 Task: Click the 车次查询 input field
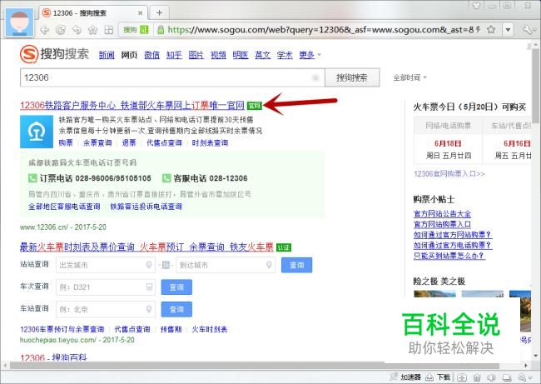click(x=105, y=287)
